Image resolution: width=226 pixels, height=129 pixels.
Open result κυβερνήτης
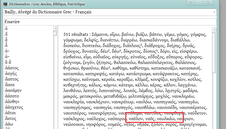pyautogui.click(x=75, y=85)
